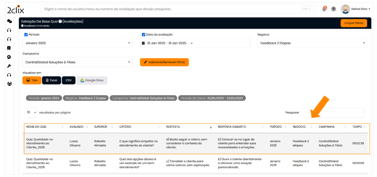Change the results per page selector
Screen dimensions: 377x177
(31, 112)
